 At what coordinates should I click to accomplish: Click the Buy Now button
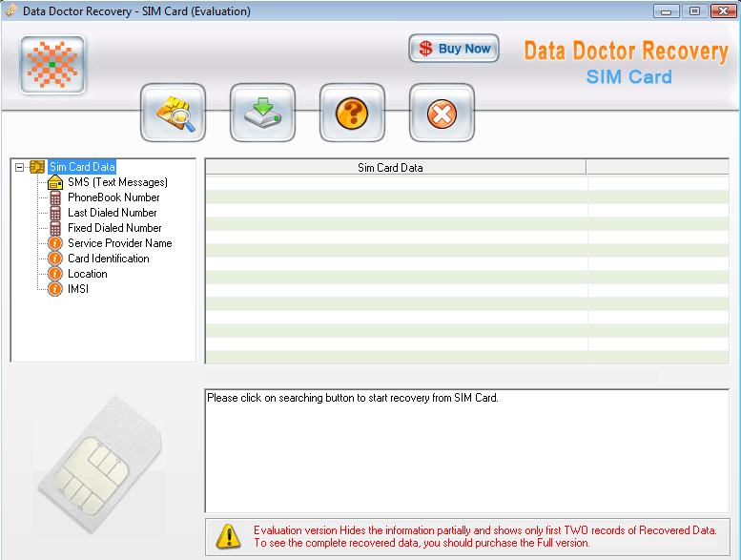click(x=454, y=49)
